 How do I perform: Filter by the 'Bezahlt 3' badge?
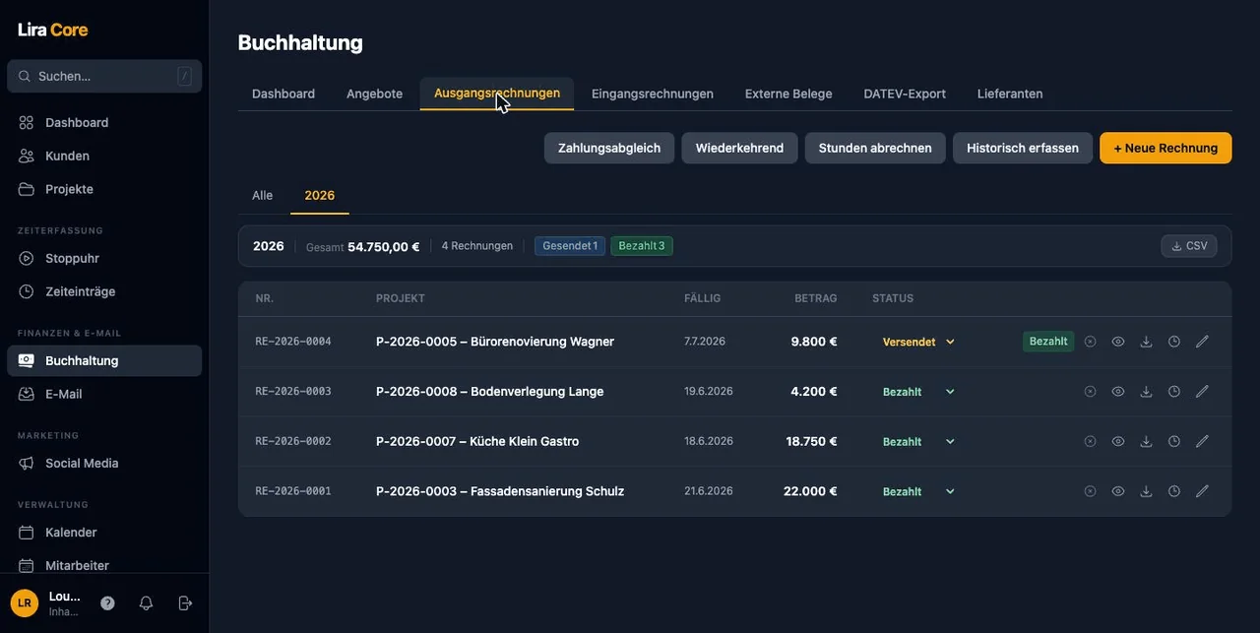(642, 246)
